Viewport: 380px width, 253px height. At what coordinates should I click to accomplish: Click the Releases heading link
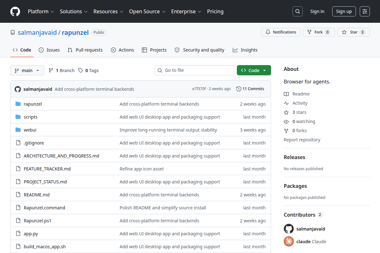click(294, 157)
